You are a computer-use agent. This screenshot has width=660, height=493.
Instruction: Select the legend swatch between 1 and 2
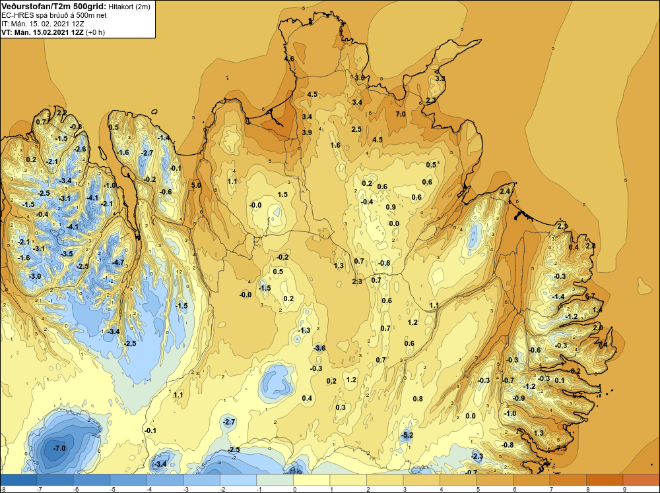[x=348, y=480]
